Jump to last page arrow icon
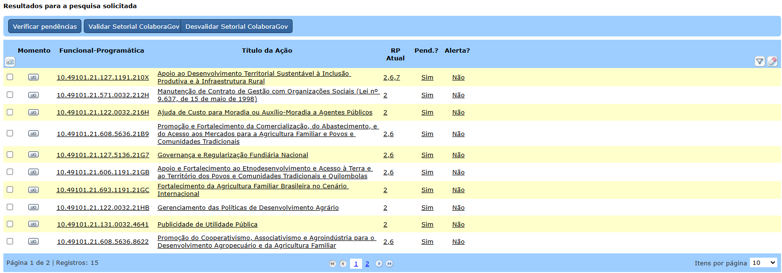 389,263
